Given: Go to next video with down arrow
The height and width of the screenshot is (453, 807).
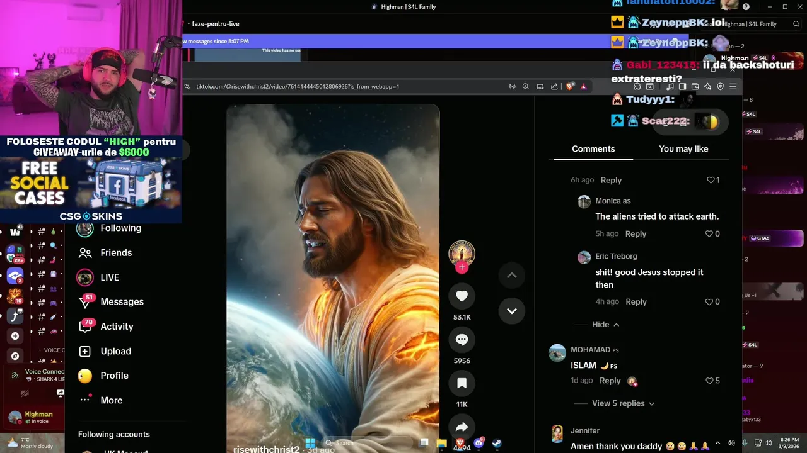Looking at the screenshot, I should [x=512, y=311].
